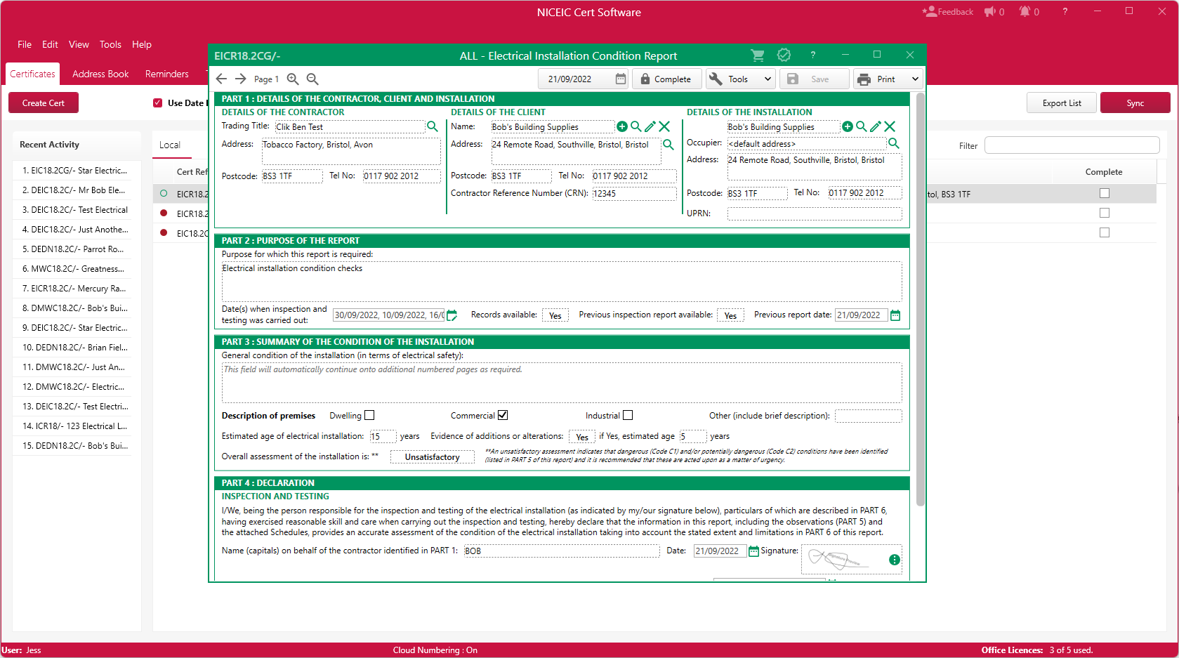This screenshot has height=658, width=1179.
Task: Switch to the Address Book tab
Action: 100,74
